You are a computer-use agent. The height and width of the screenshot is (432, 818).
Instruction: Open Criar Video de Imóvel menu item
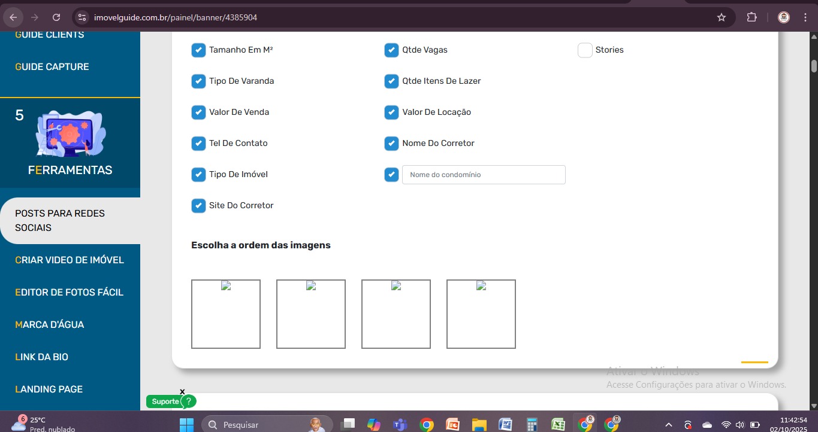70,260
